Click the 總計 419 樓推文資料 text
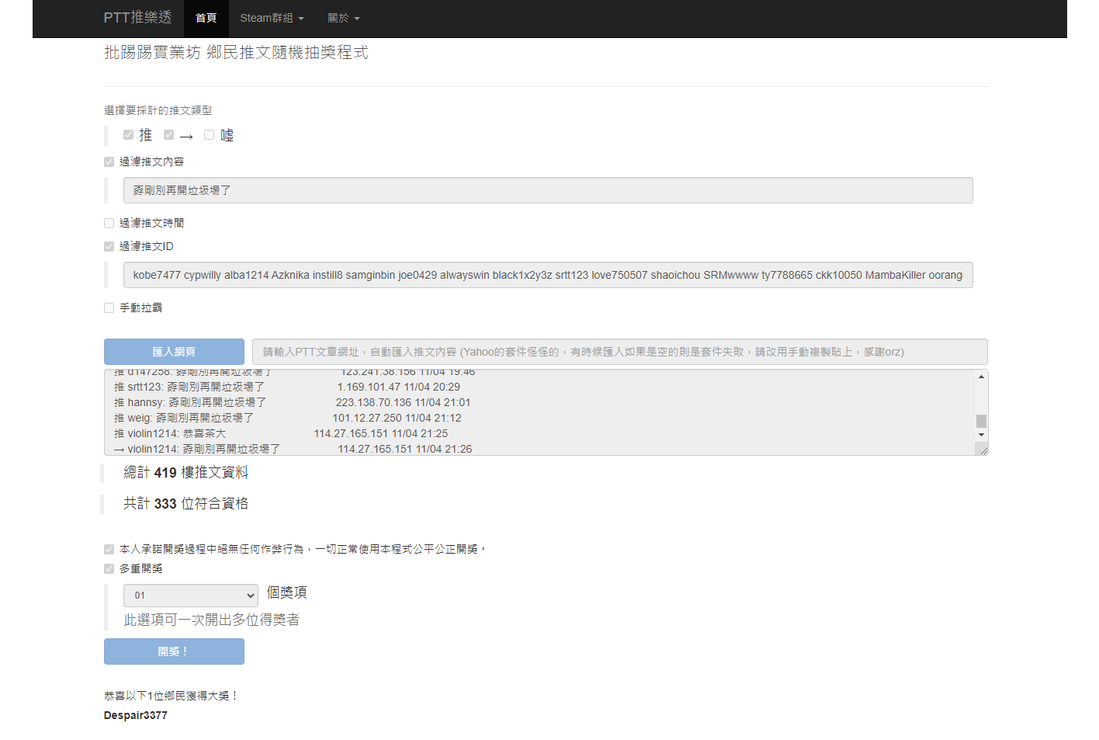This screenshot has height=740, width=1099. pyautogui.click(x=186, y=472)
